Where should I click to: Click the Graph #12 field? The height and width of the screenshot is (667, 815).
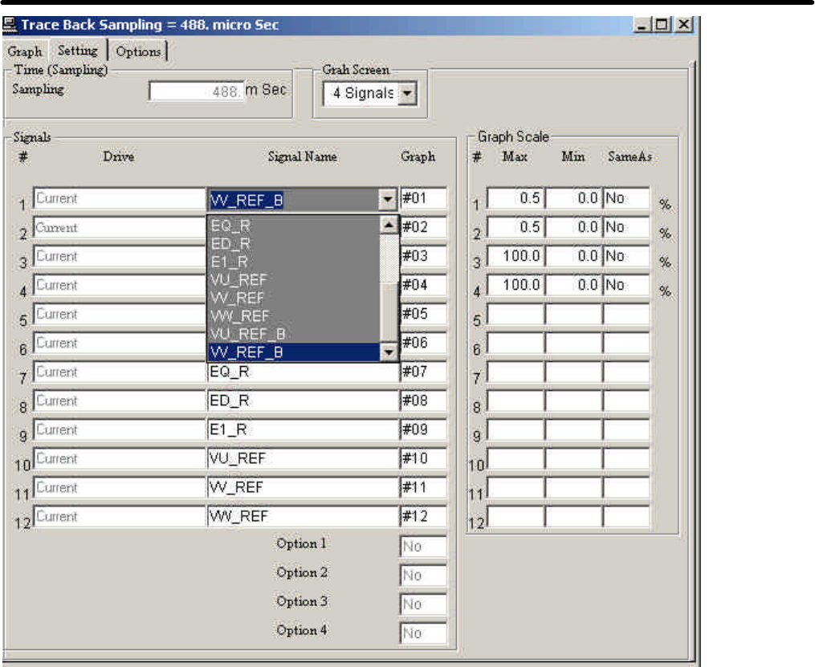(422, 517)
